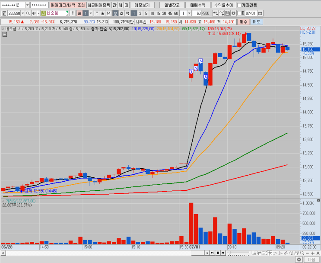Toggle the 계좌연동 checkbox
Image resolution: width=321 pixels, height=263 pixels.
[239, 5]
